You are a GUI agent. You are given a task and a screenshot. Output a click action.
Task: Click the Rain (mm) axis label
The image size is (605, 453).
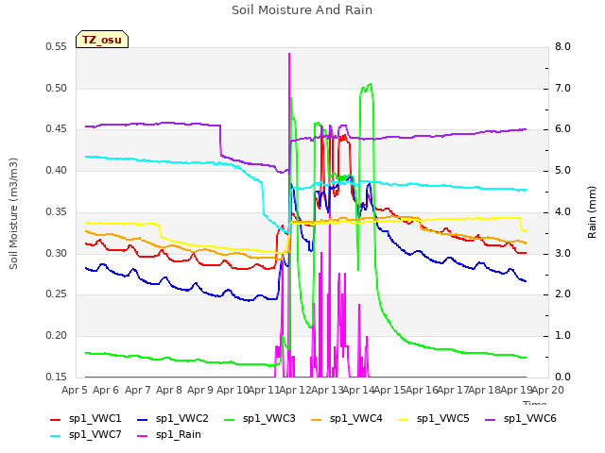coord(592,212)
